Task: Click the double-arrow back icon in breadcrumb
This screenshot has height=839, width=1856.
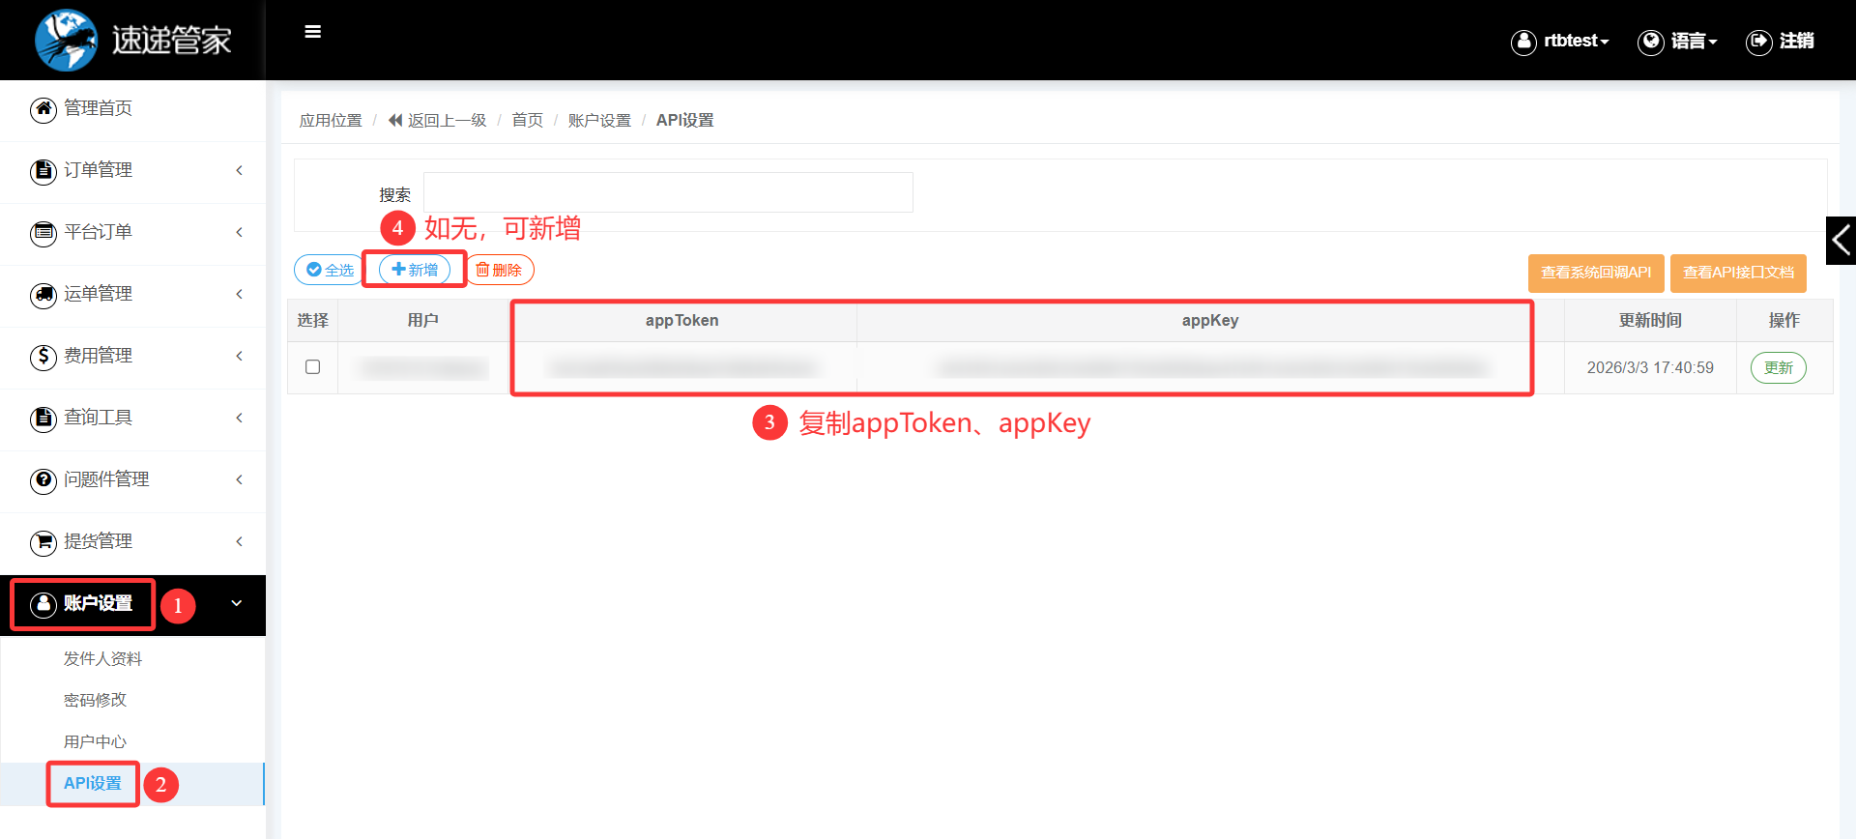Action: coord(395,120)
